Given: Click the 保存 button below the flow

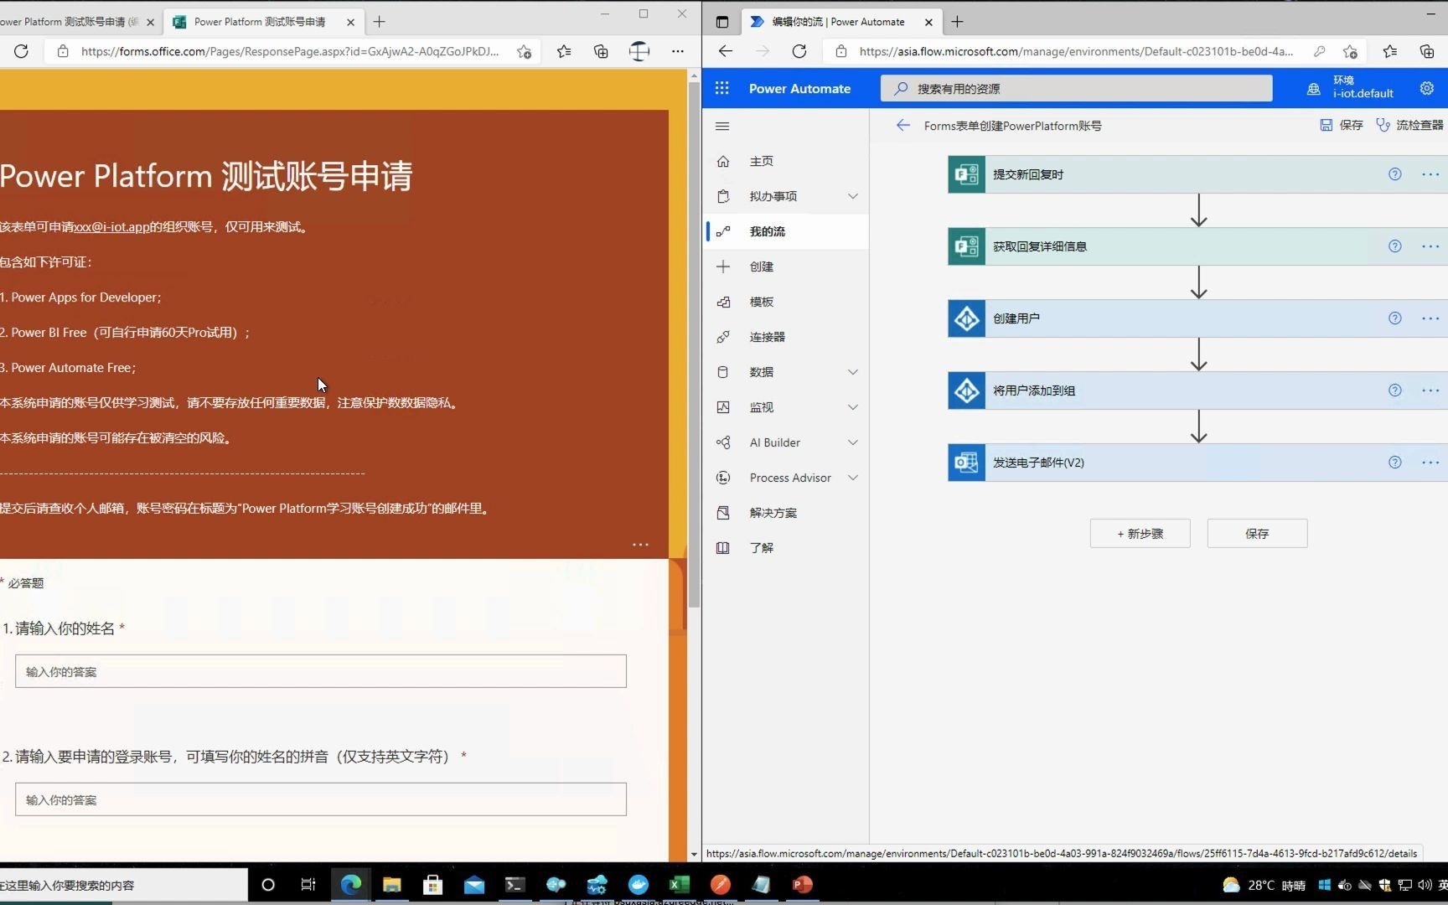Looking at the screenshot, I should pyautogui.click(x=1257, y=534).
